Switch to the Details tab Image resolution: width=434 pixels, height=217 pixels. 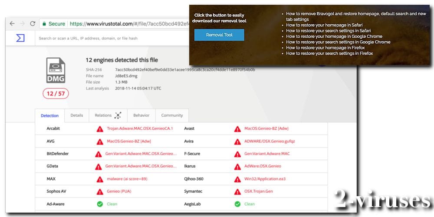77,115
